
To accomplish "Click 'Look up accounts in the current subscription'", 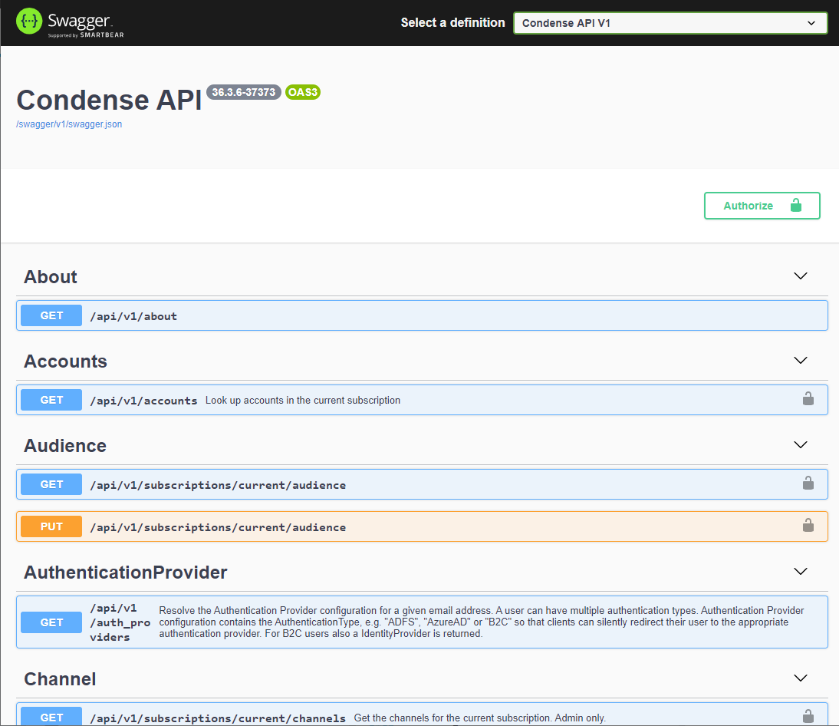I will 303,401.
